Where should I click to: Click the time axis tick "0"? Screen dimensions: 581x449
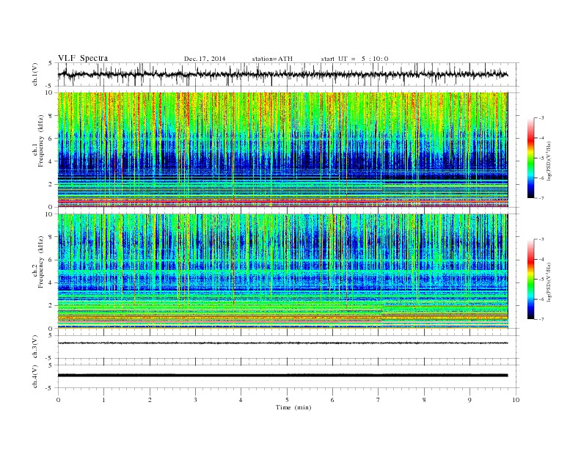coord(58,400)
